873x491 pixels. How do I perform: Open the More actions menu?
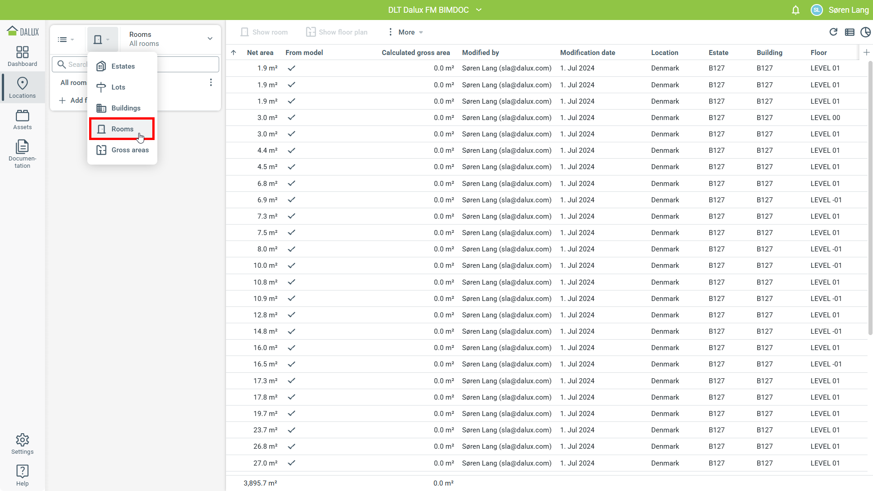[x=406, y=32]
